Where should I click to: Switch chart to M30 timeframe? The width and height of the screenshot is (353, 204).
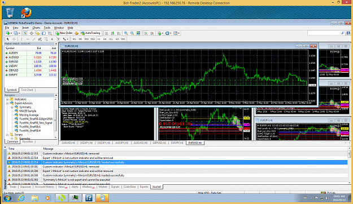(93, 39)
